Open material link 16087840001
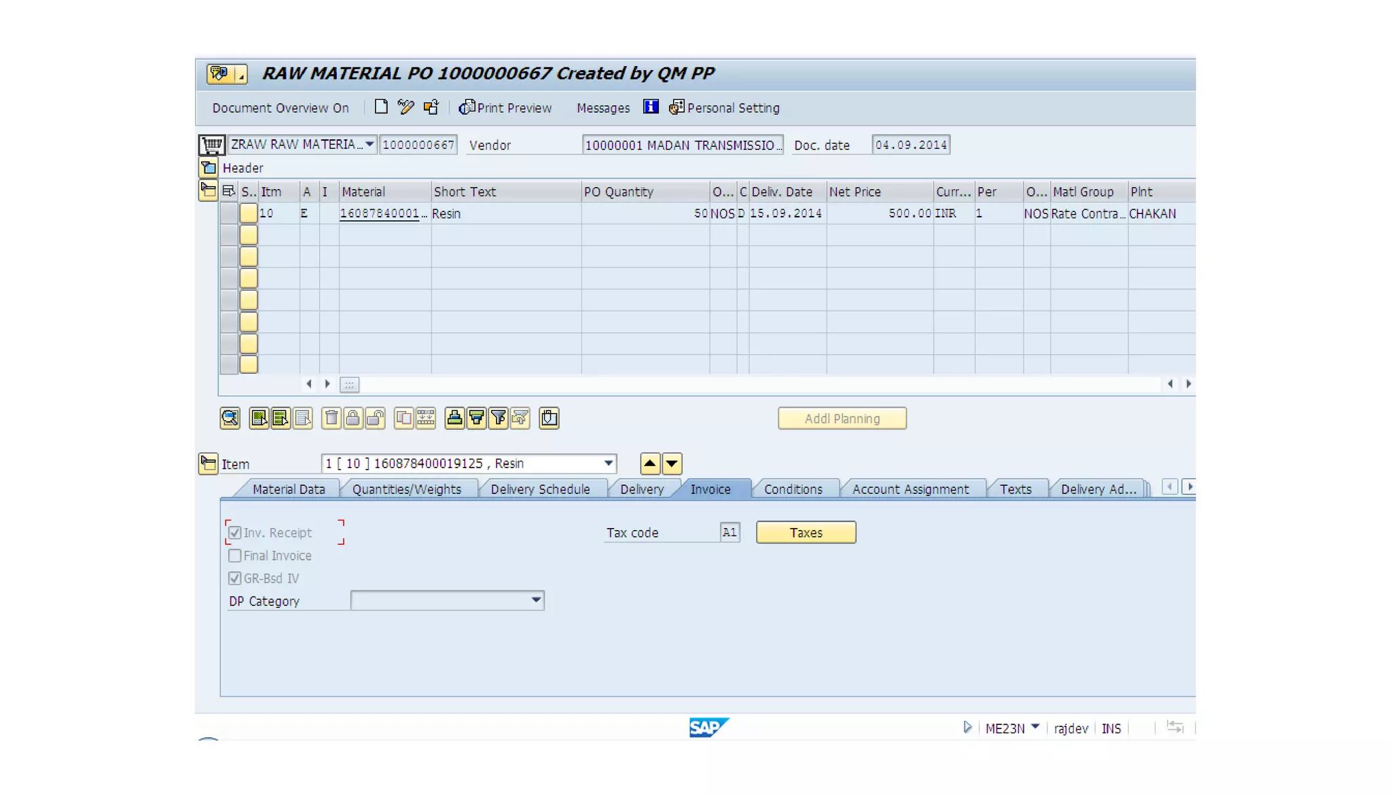Screen dimensions: 1391x795 pyautogui.click(x=380, y=213)
